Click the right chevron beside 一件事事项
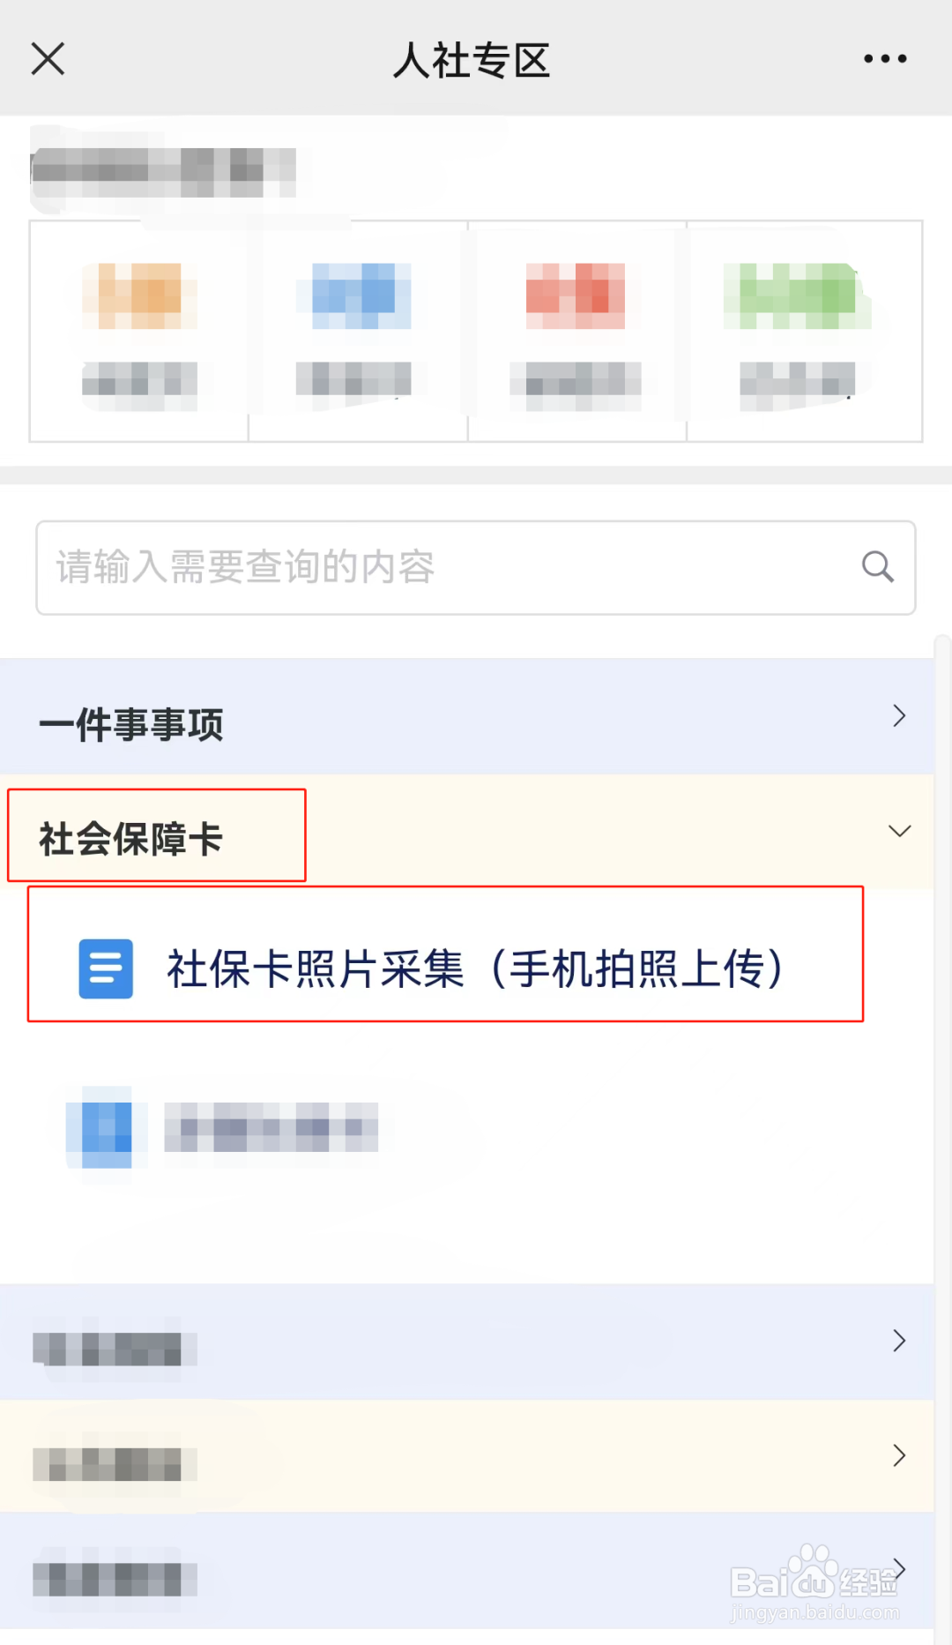Screen dimensions: 952x1645 [899, 715]
